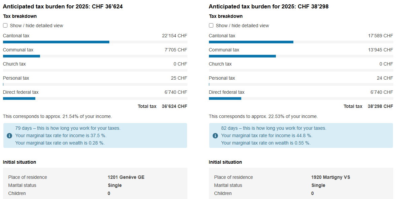
Task: Click the 36'624 CHF total tax amount
Action: [x=174, y=106]
